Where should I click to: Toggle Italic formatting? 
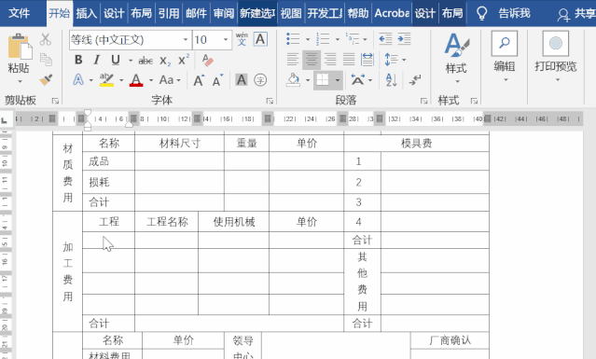[97, 60]
